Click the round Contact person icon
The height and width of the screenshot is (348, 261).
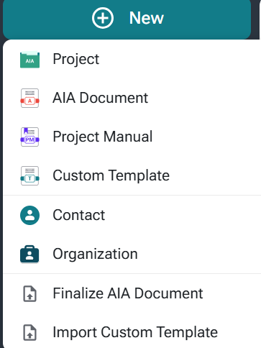29,215
